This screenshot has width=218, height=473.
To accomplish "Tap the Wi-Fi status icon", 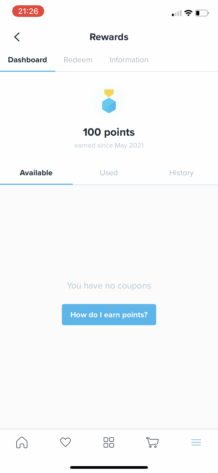I will click(x=188, y=13).
